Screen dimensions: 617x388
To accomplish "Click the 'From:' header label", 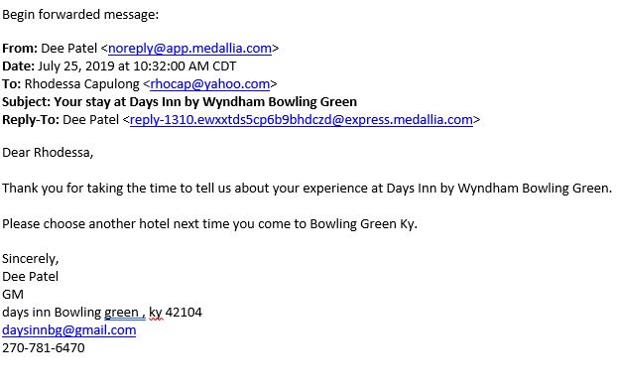I will click(x=20, y=49).
